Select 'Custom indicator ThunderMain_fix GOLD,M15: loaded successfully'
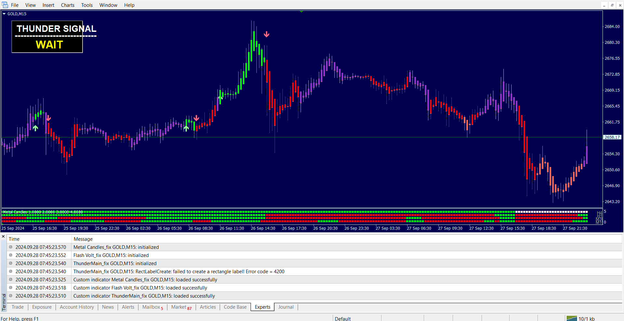Viewport: 624px width, 321px height. pyautogui.click(x=144, y=296)
